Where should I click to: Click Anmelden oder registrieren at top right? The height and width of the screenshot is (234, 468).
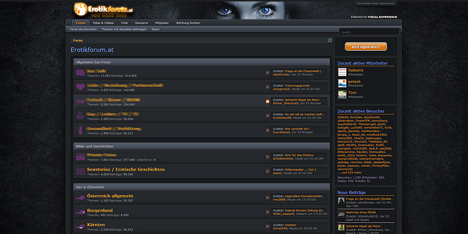376,3
